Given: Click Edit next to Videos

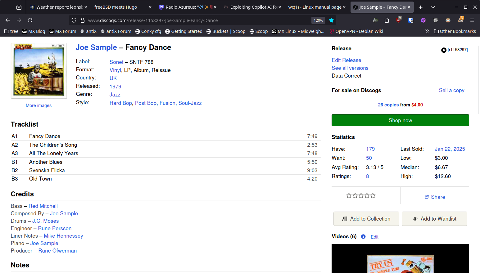Looking at the screenshot, I should (x=374, y=237).
